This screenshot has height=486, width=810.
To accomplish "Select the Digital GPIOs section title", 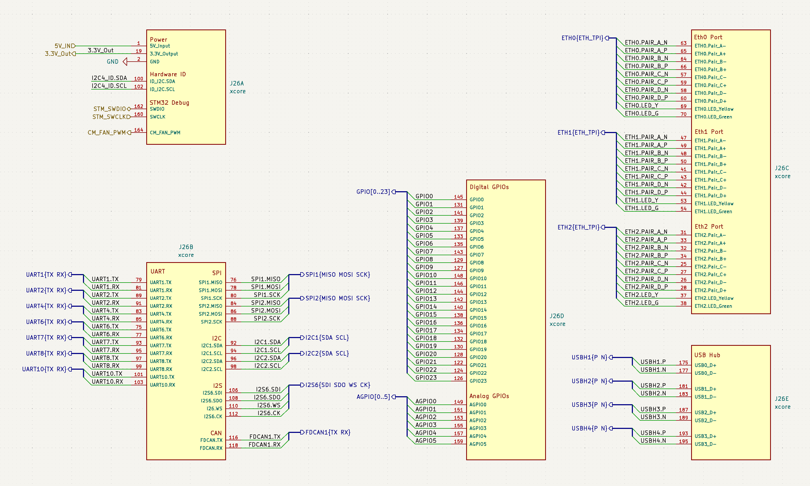I will pyautogui.click(x=489, y=187).
